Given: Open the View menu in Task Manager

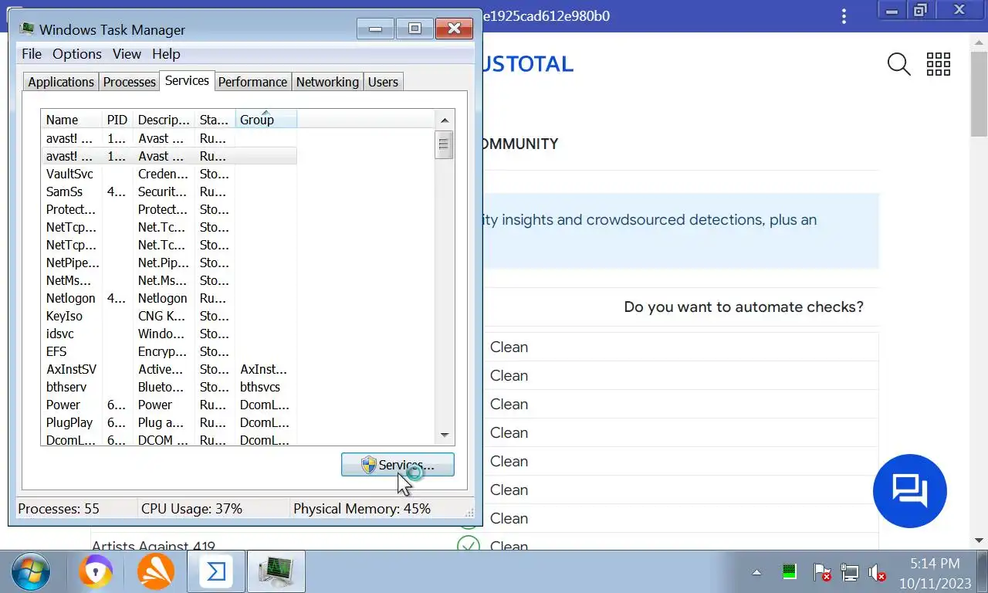Looking at the screenshot, I should 127,54.
